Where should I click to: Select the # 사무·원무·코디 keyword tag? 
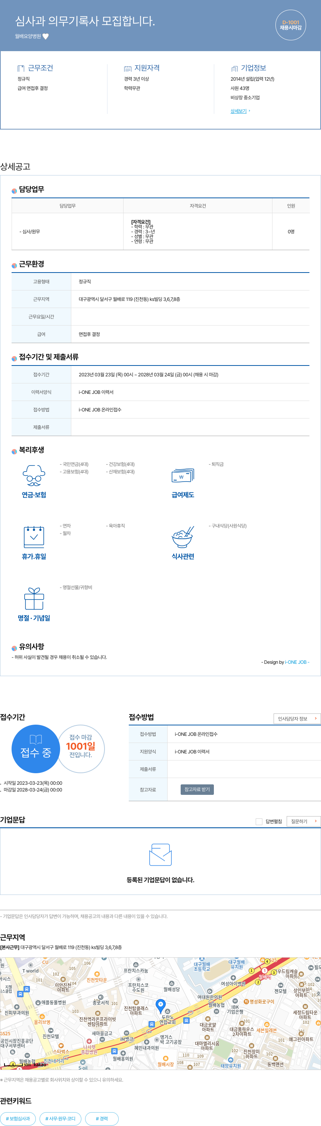coord(60,1119)
